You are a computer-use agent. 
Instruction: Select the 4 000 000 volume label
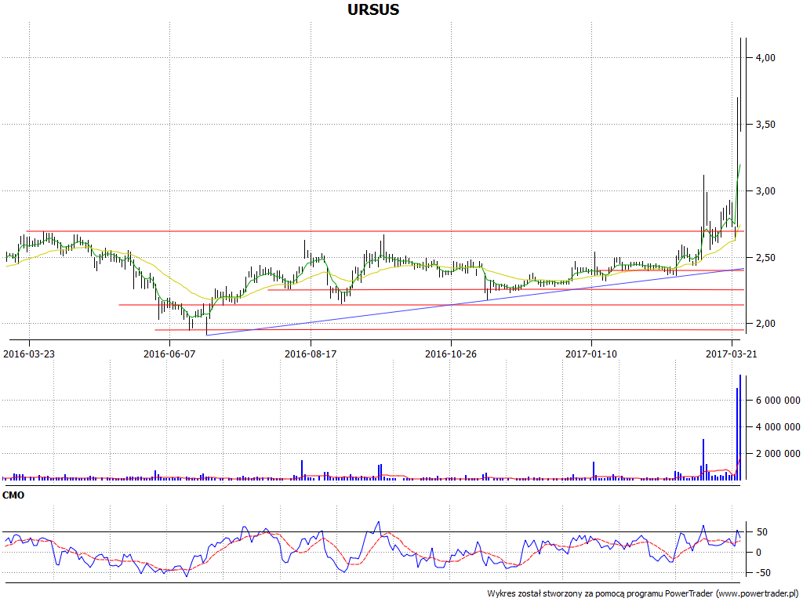tap(778, 427)
